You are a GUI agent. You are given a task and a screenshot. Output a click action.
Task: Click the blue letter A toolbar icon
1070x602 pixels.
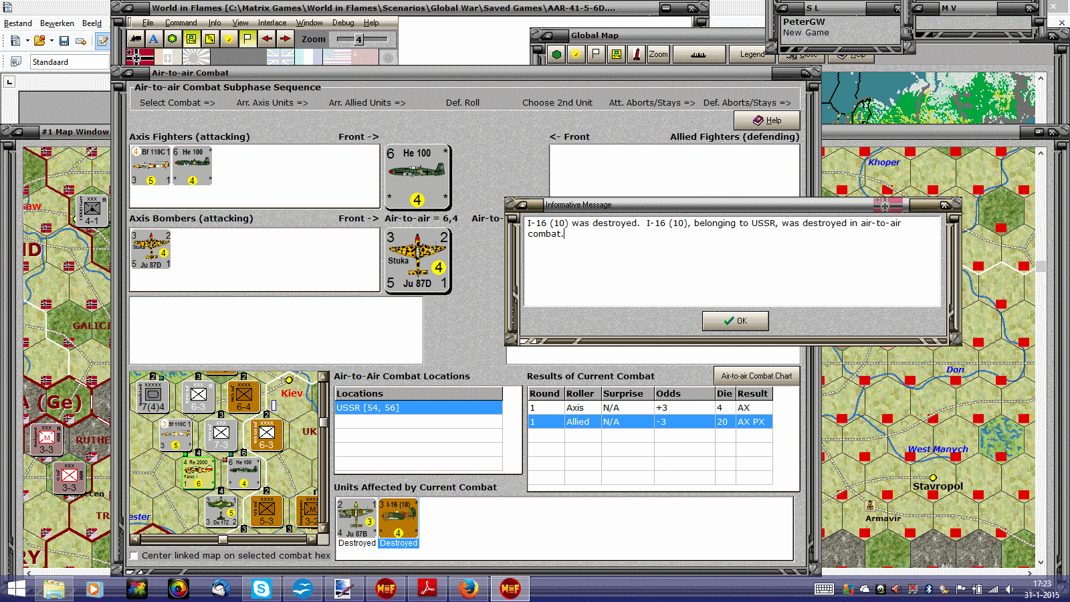[154, 39]
